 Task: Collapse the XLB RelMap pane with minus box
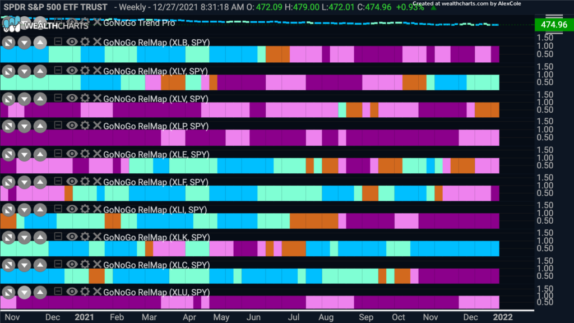click(58, 41)
